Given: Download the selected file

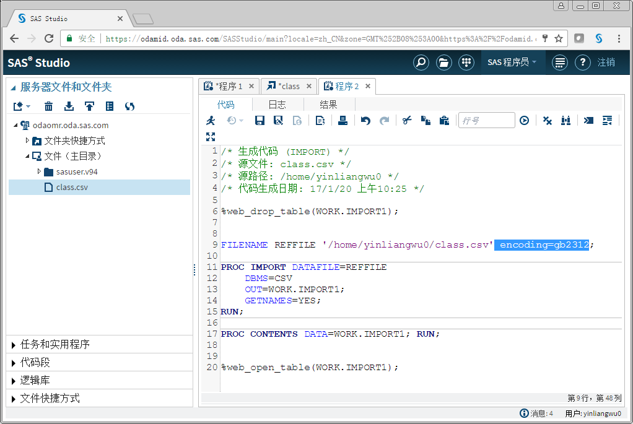Looking at the screenshot, I should 69,106.
